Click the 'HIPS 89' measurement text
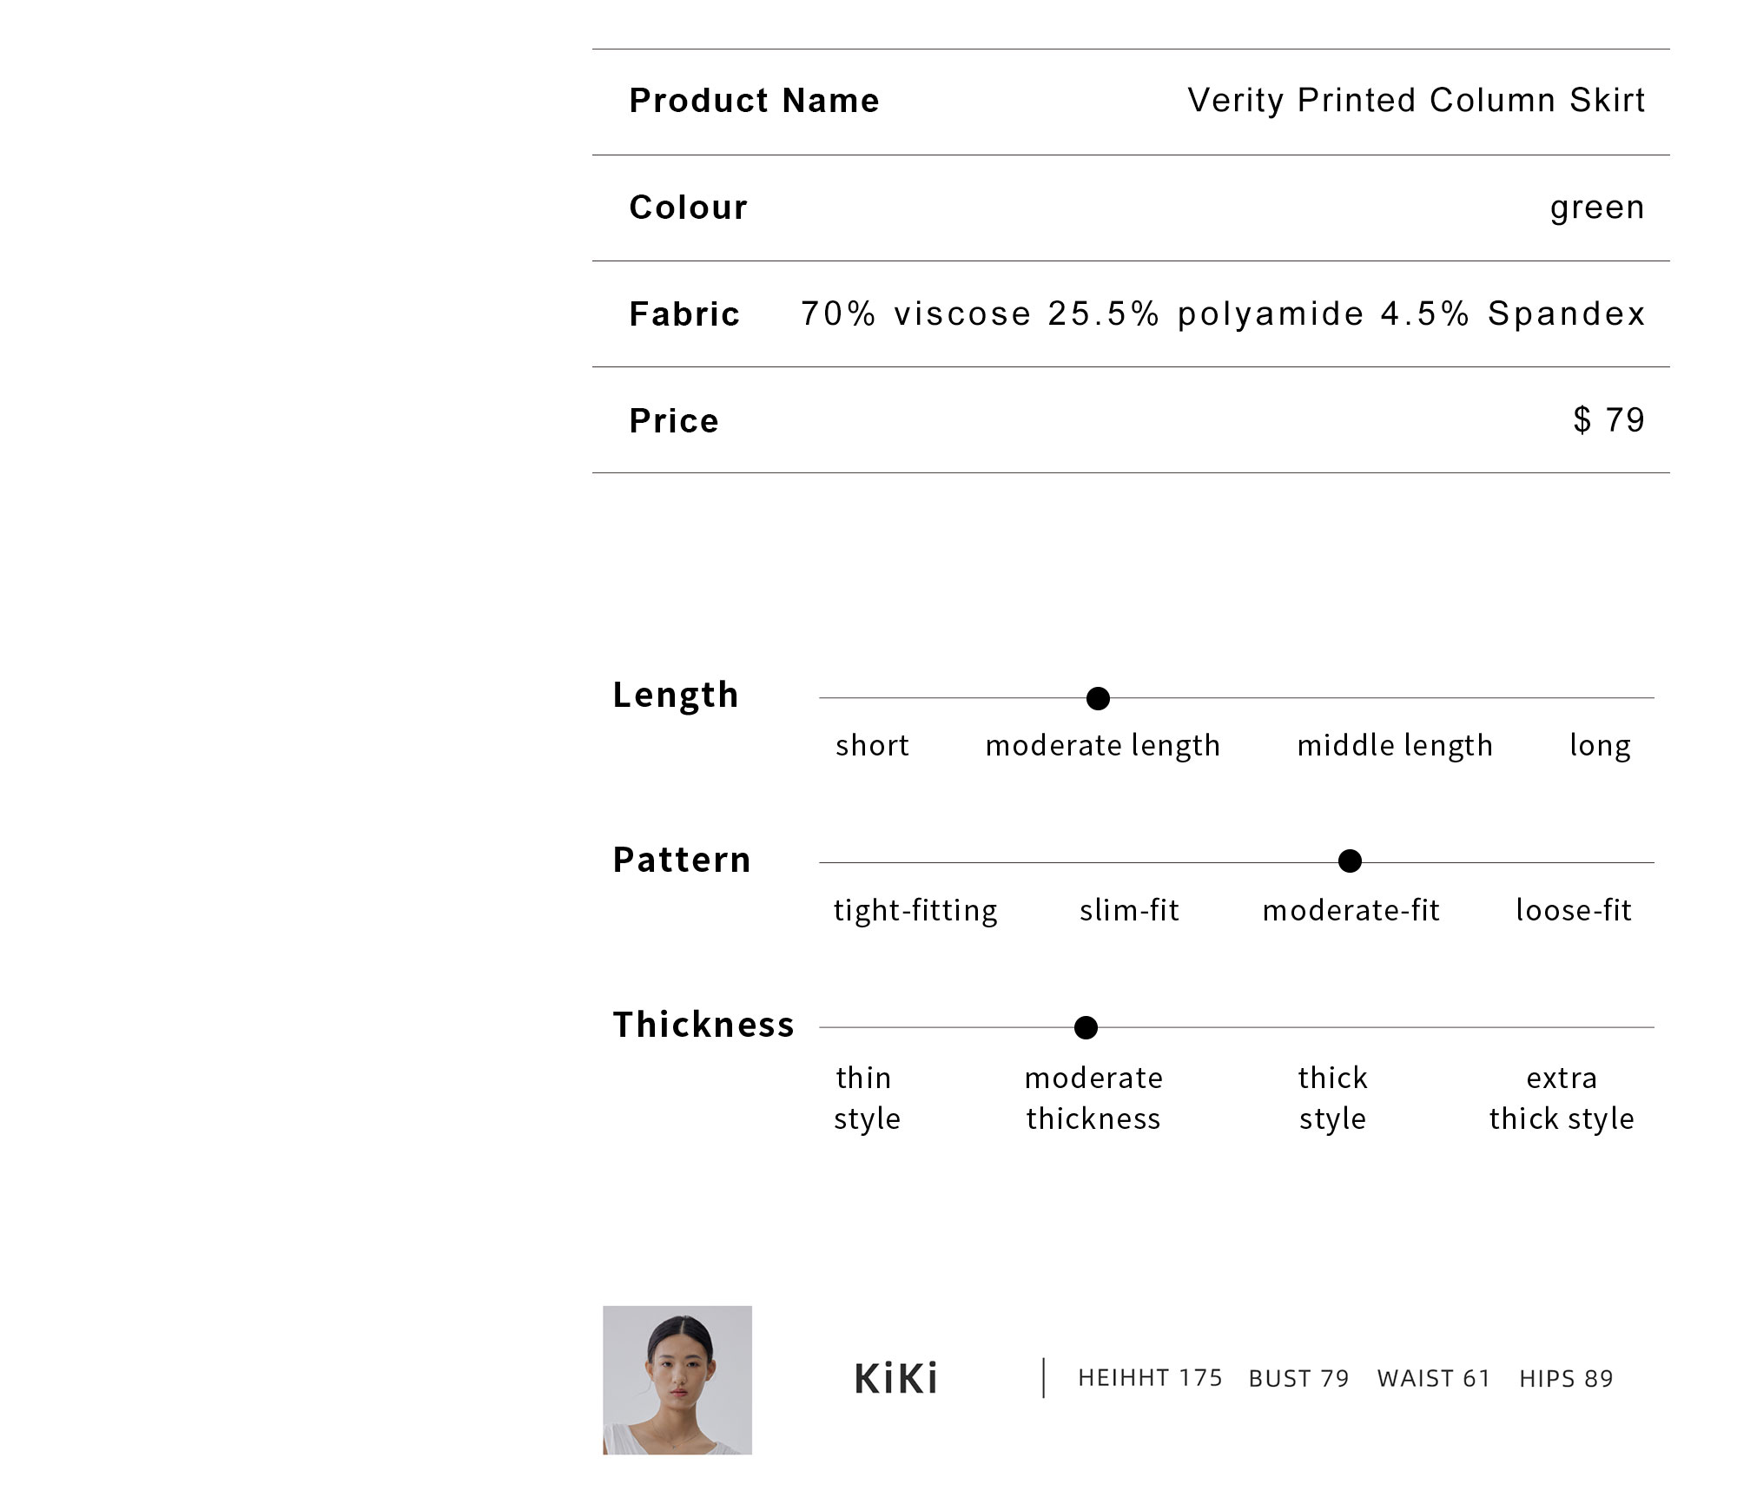The width and height of the screenshot is (1737, 1504). tap(1566, 1379)
